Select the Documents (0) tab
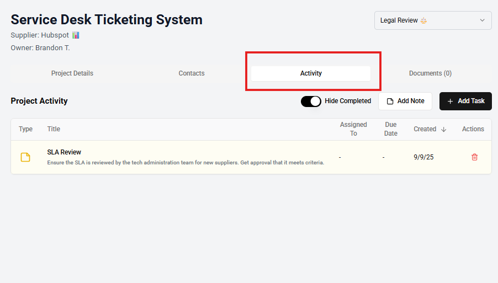 point(430,73)
